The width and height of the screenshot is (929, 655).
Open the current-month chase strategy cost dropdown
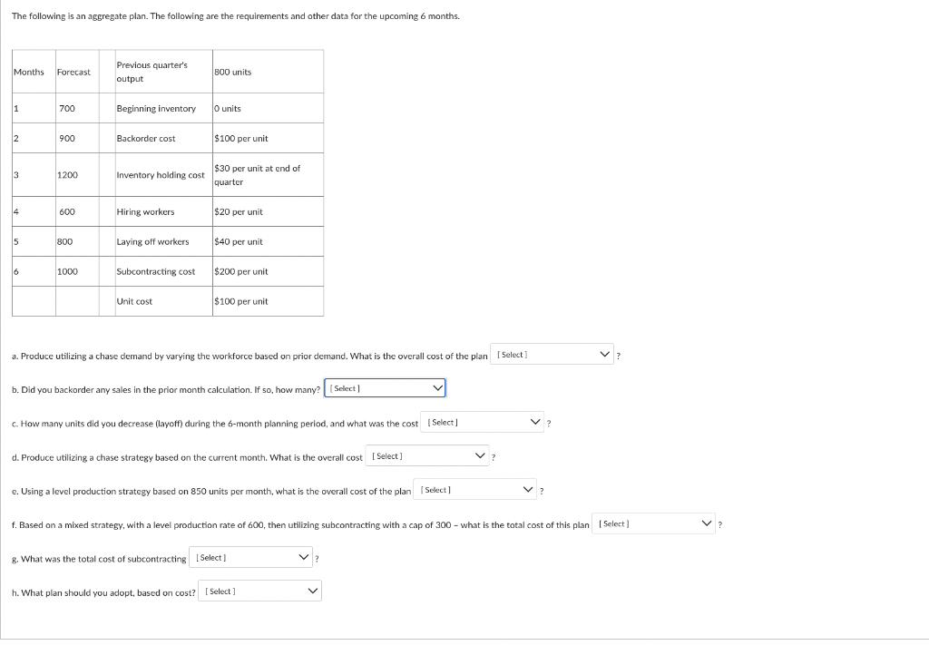(426, 455)
